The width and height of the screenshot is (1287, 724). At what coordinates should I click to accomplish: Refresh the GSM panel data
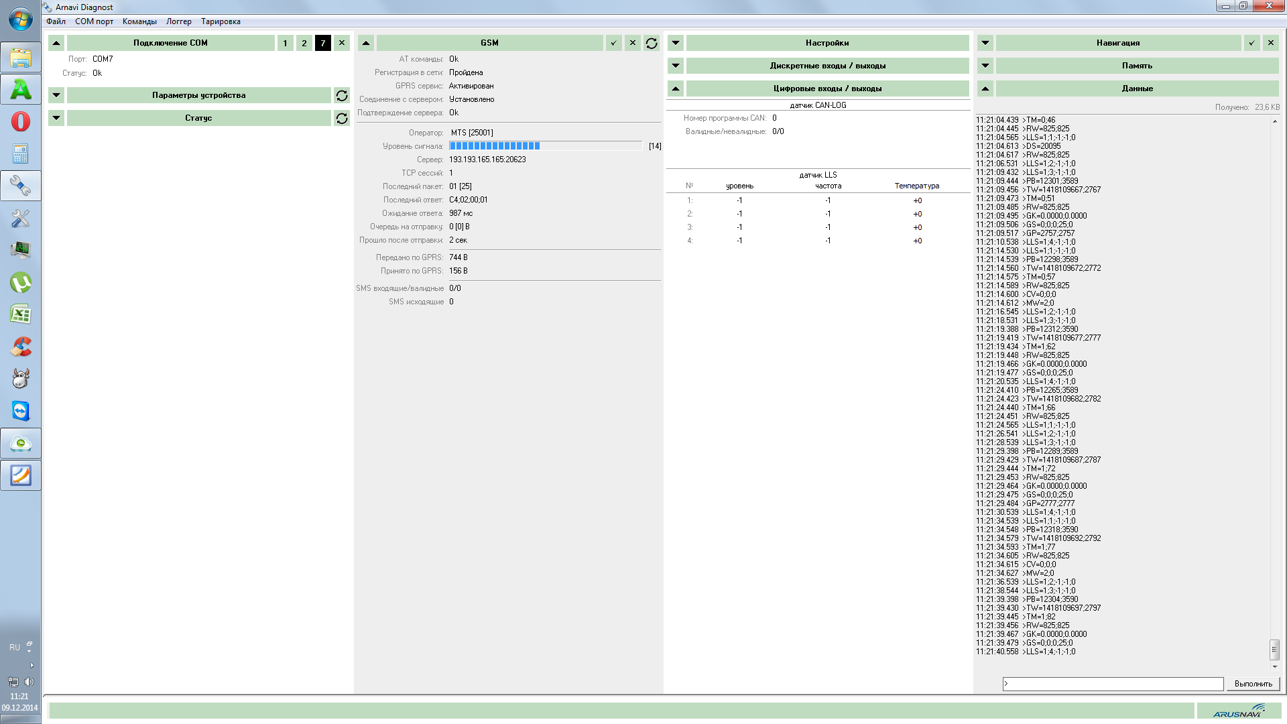[x=652, y=43]
